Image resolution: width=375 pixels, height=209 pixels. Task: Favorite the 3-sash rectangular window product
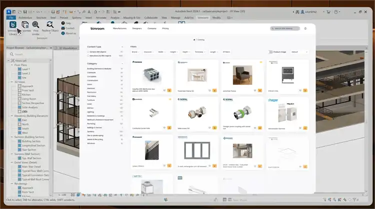point(209,166)
